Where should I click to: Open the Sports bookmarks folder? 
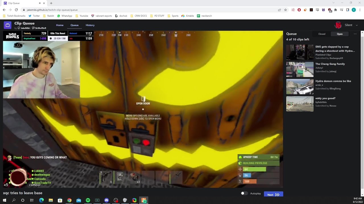coord(173,16)
